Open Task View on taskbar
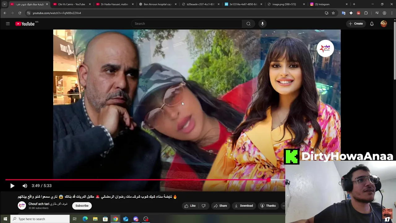This screenshot has height=223, width=396. pos(75,219)
